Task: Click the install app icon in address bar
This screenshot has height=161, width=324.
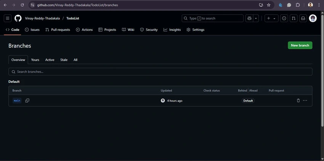Action: tap(261, 5)
